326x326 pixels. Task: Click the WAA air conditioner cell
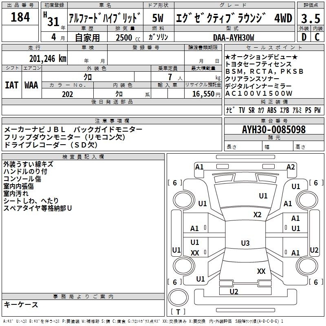[x=31, y=85]
